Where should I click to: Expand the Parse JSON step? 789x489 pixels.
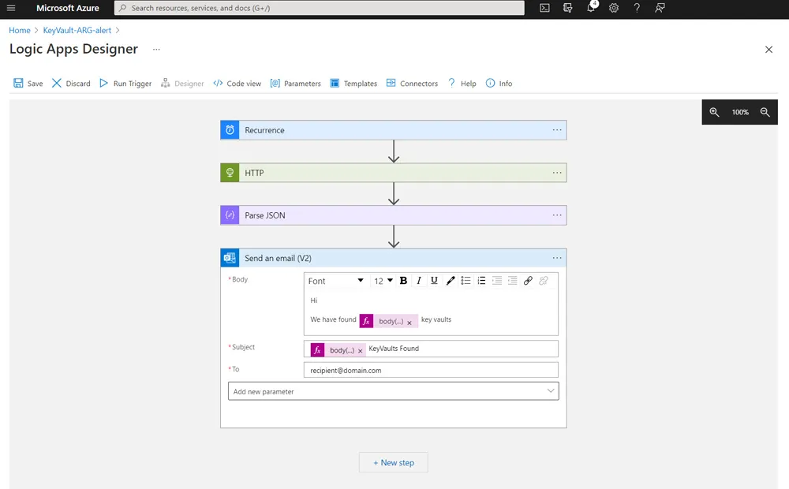(x=394, y=215)
